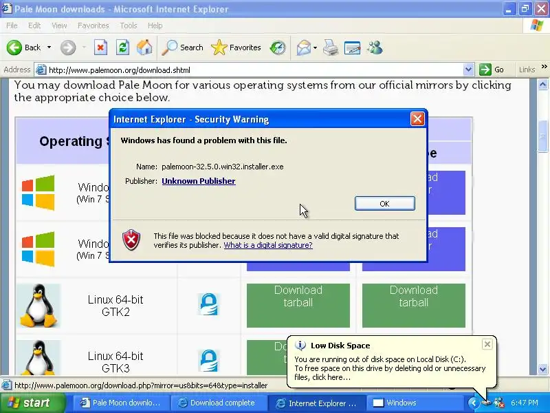
Task: Open the Favorites menu
Action: pyautogui.click(x=93, y=25)
